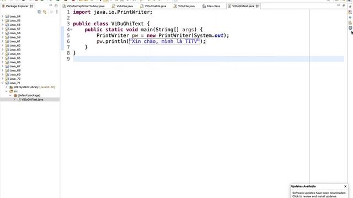
Task: Select Java_56 in Package Explorer
Action: [15, 25]
